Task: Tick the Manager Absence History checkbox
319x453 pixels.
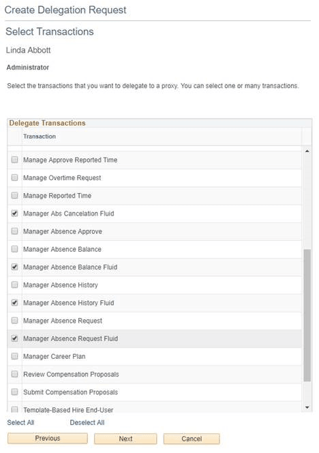Action: [14, 285]
